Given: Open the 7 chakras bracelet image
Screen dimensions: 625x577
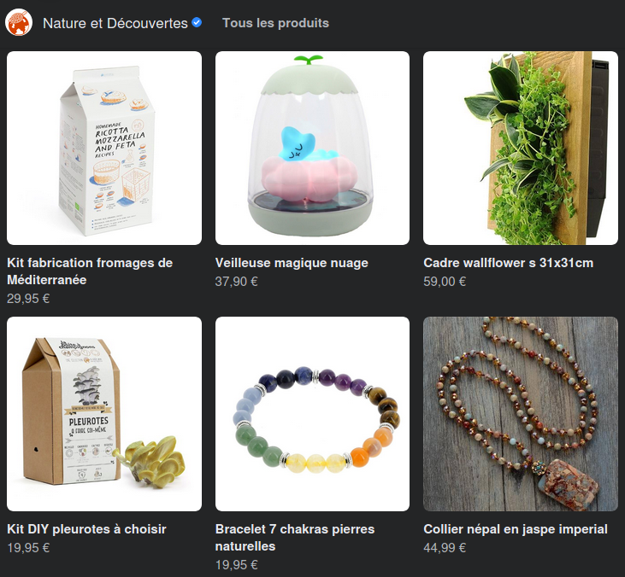Looking at the screenshot, I should coord(313,414).
